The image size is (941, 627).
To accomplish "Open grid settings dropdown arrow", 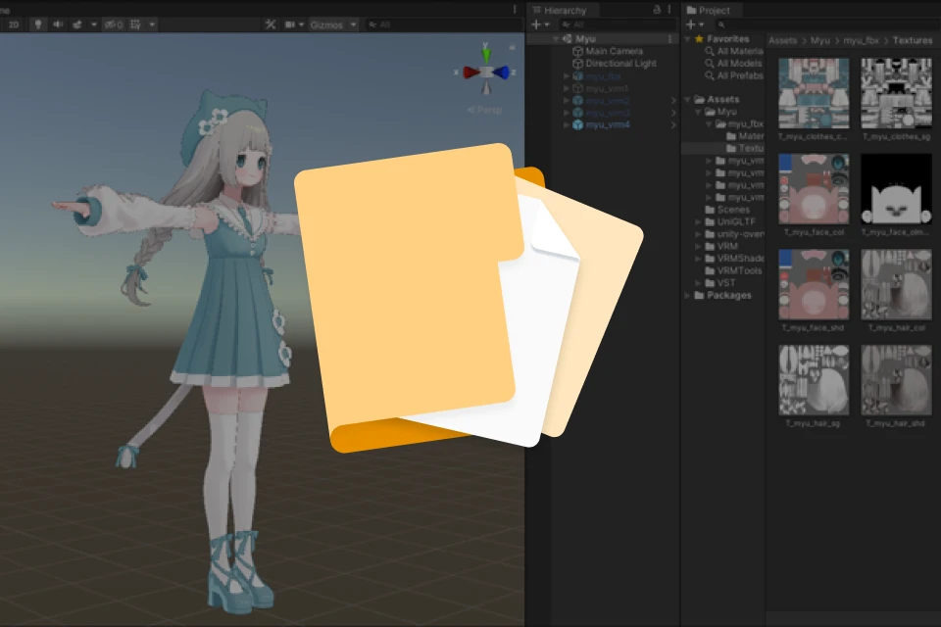I will (153, 24).
